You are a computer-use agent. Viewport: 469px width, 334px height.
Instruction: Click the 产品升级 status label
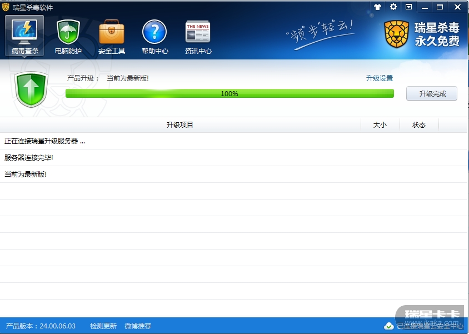83,78
